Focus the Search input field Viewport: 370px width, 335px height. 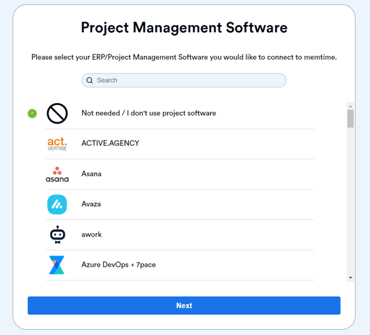pos(184,80)
